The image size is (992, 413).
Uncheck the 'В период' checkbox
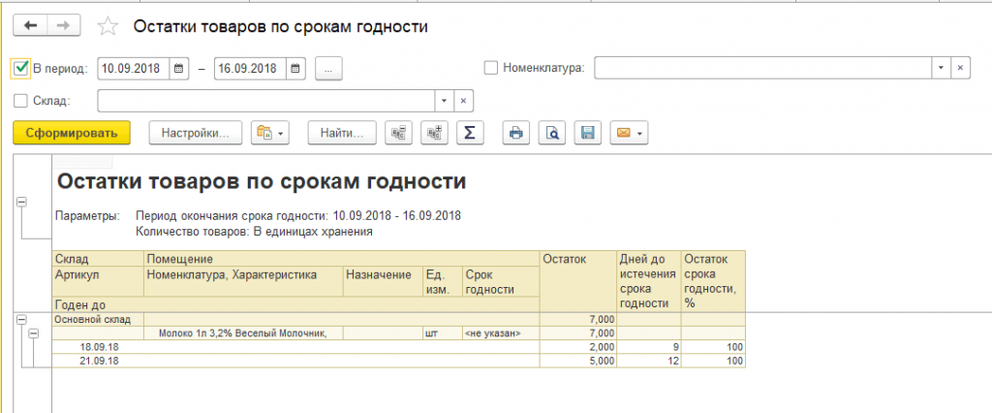click(x=21, y=68)
